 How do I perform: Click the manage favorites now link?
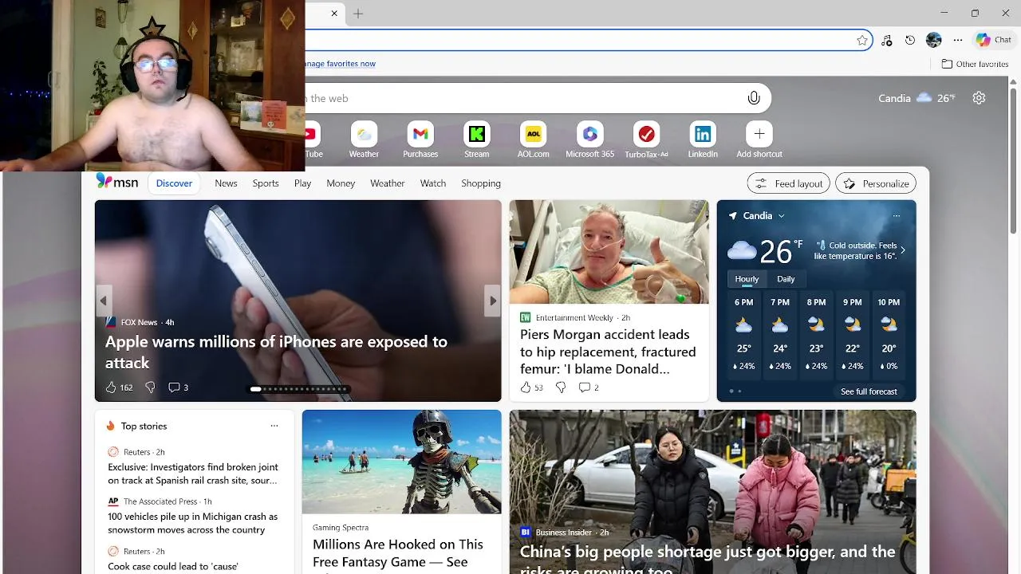341,64
